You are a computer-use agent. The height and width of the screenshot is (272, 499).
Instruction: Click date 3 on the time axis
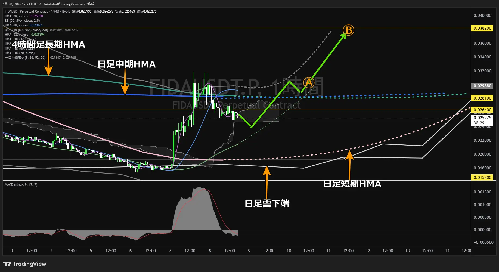[12, 251]
